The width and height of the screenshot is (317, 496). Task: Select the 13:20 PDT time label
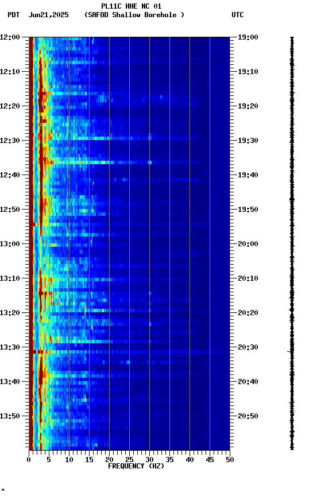tap(10, 313)
